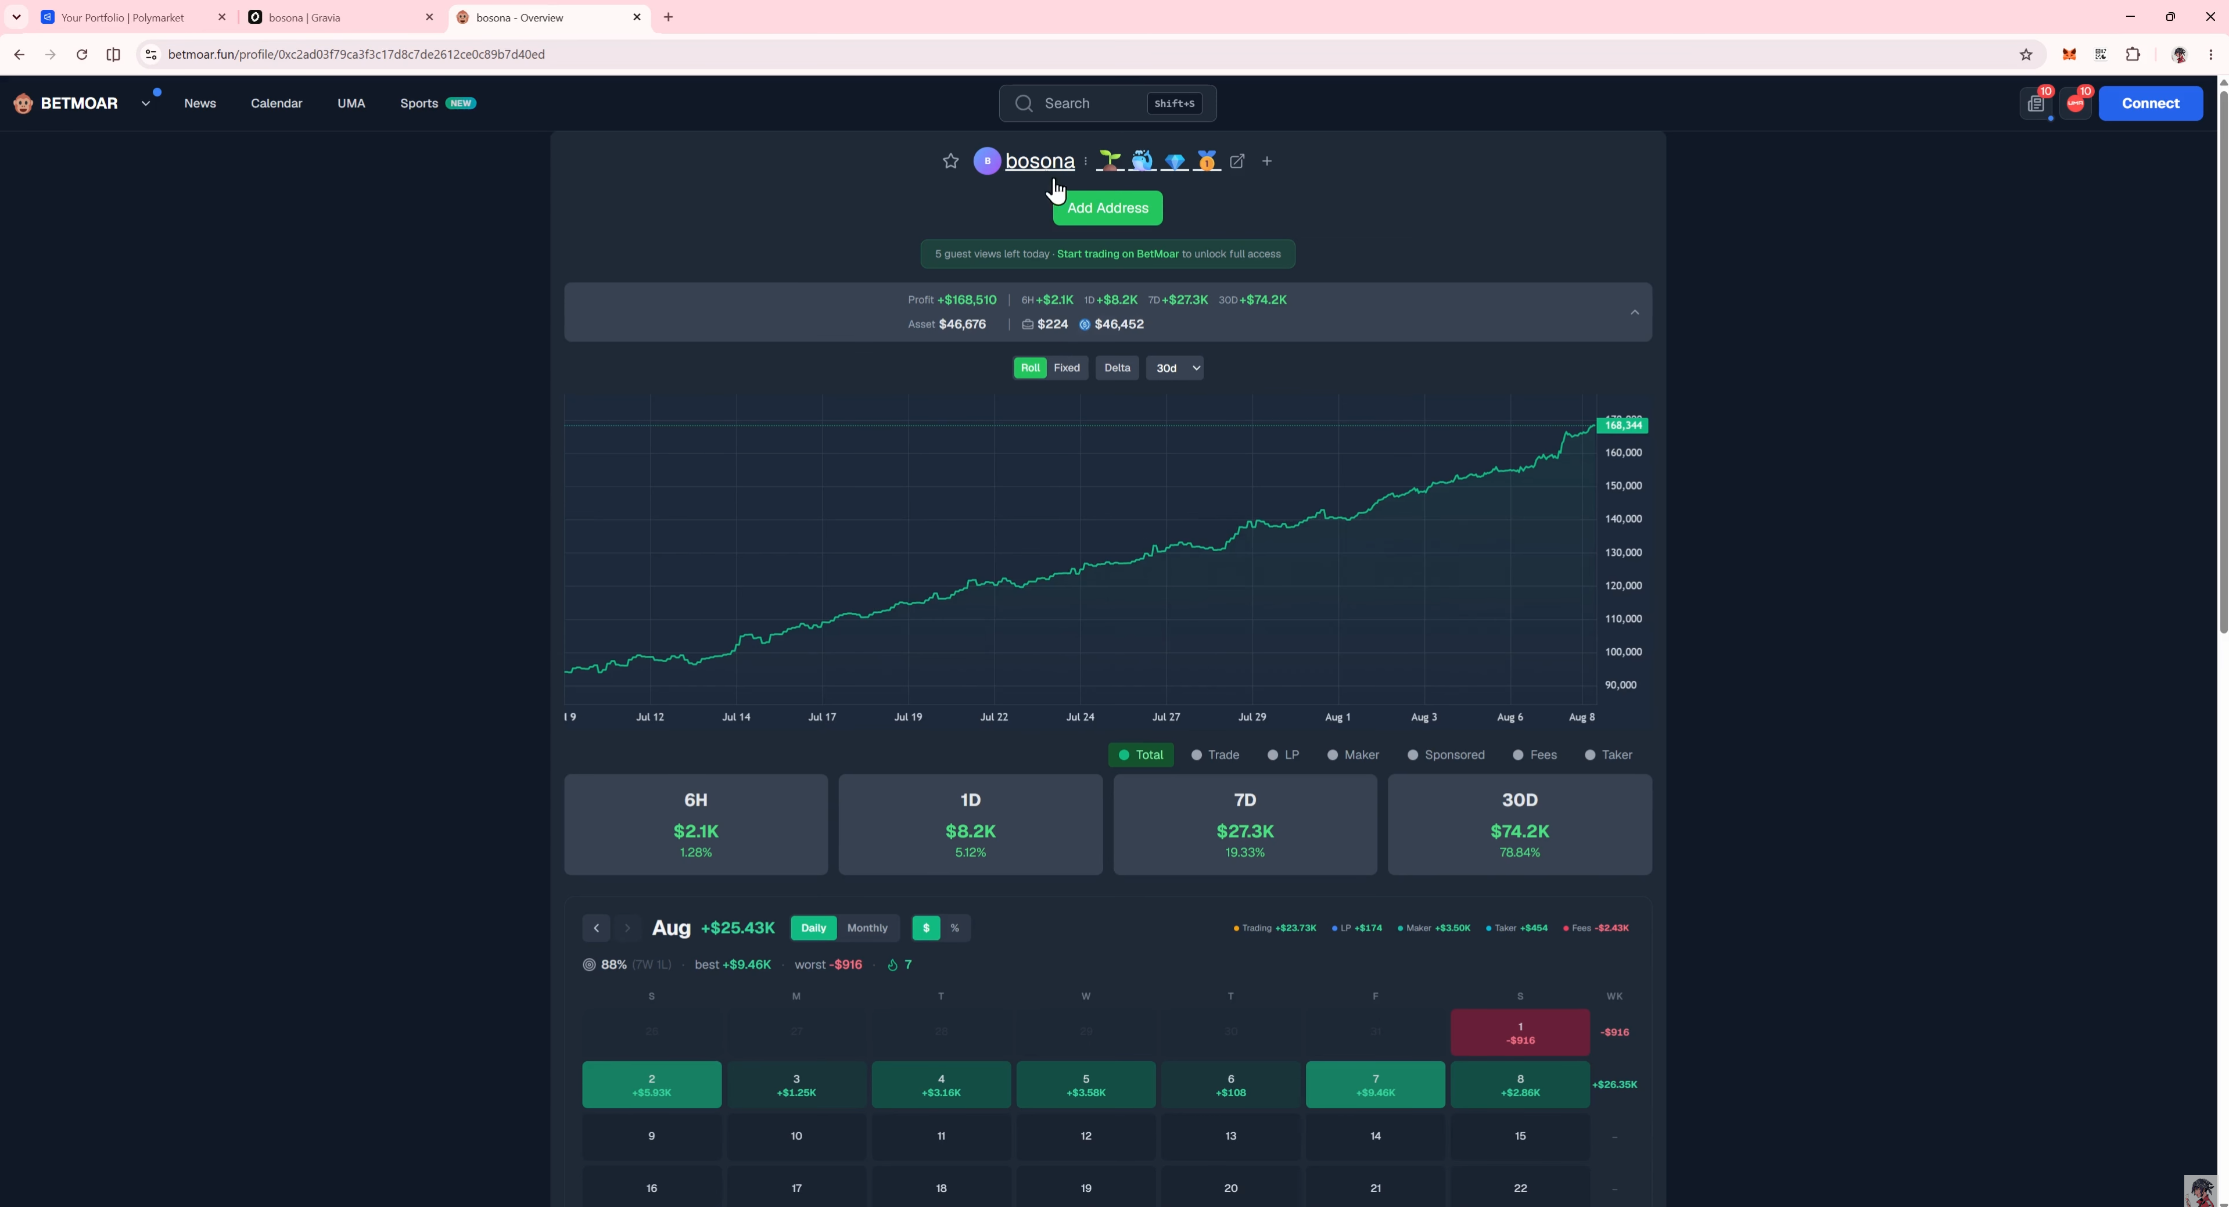Follow the Start trading on BetMoar link
2229x1207 pixels.
1117,254
